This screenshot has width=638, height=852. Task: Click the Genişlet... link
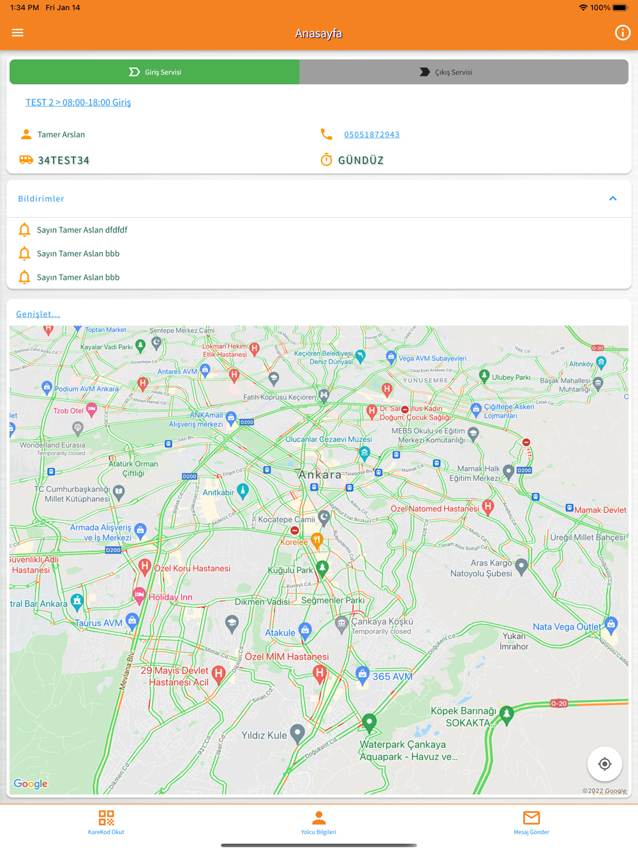(38, 314)
